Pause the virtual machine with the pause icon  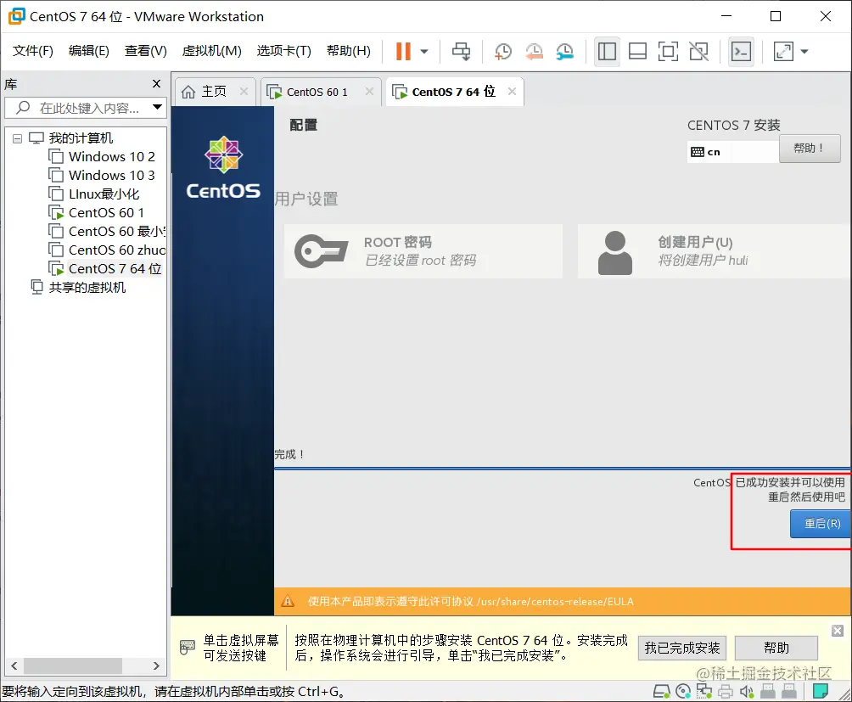(x=402, y=52)
